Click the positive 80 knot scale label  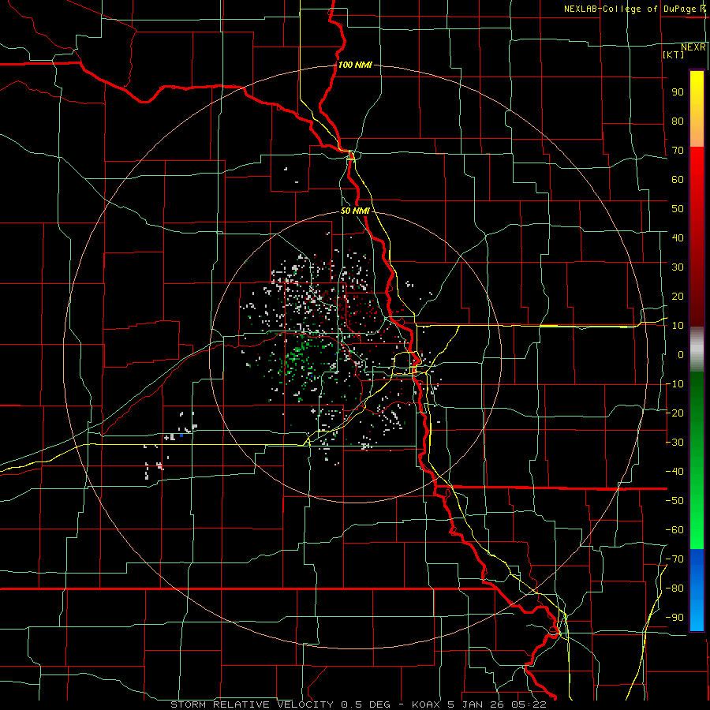click(x=678, y=121)
